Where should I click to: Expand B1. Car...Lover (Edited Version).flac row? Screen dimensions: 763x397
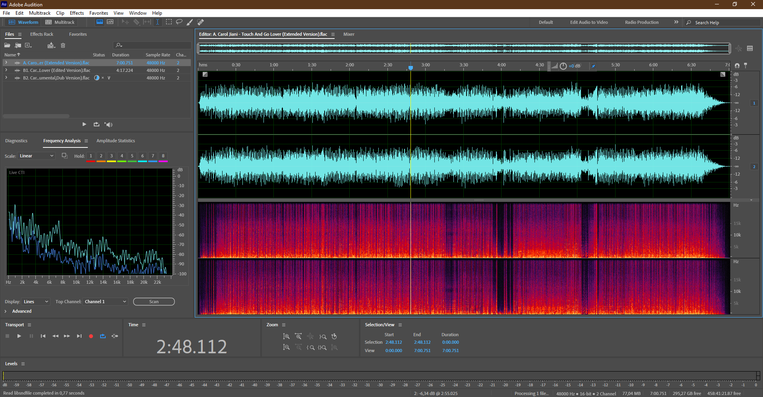pos(6,70)
